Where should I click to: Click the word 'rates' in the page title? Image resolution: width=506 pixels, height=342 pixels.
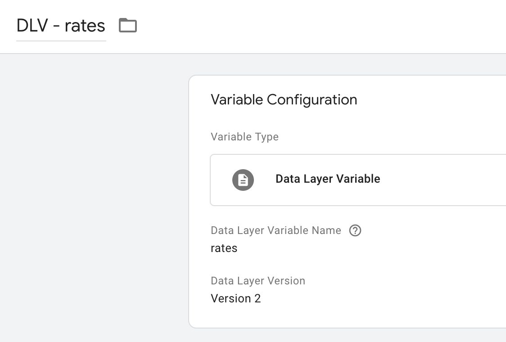point(85,26)
